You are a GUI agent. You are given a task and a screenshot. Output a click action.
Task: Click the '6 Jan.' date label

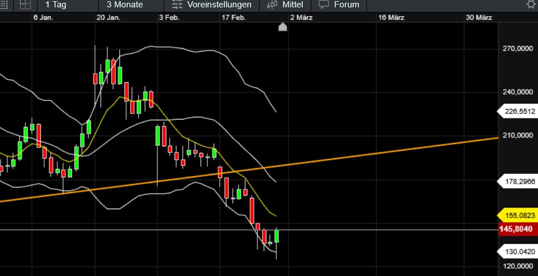click(x=43, y=18)
